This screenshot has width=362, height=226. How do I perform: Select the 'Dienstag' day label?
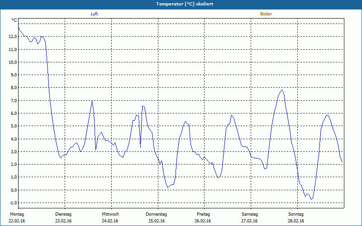63,214
